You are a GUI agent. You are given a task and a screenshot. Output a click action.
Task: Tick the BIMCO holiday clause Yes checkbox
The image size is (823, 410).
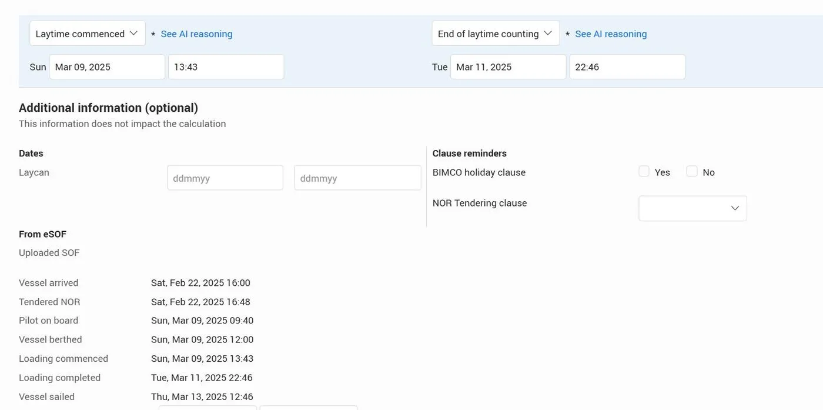click(x=644, y=171)
